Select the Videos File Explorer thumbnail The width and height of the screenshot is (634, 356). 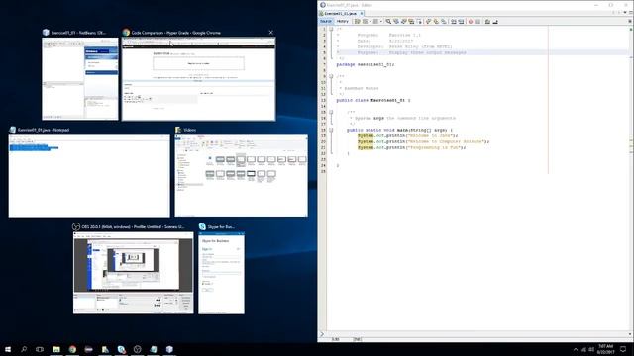241,176
